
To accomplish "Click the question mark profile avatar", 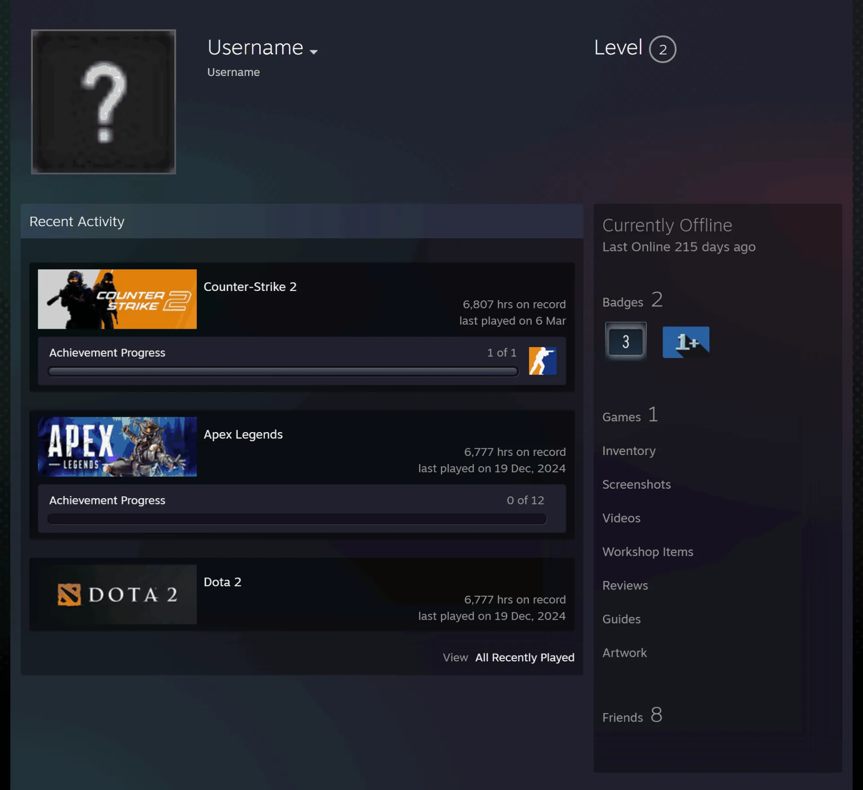I will click(103, 102).
